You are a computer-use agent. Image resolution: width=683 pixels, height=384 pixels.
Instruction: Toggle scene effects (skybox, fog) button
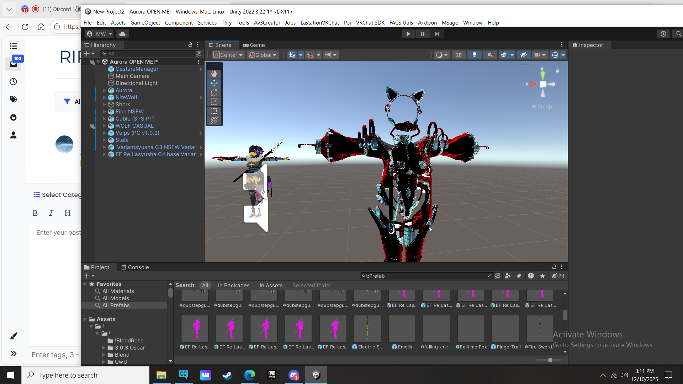point(503,55)
